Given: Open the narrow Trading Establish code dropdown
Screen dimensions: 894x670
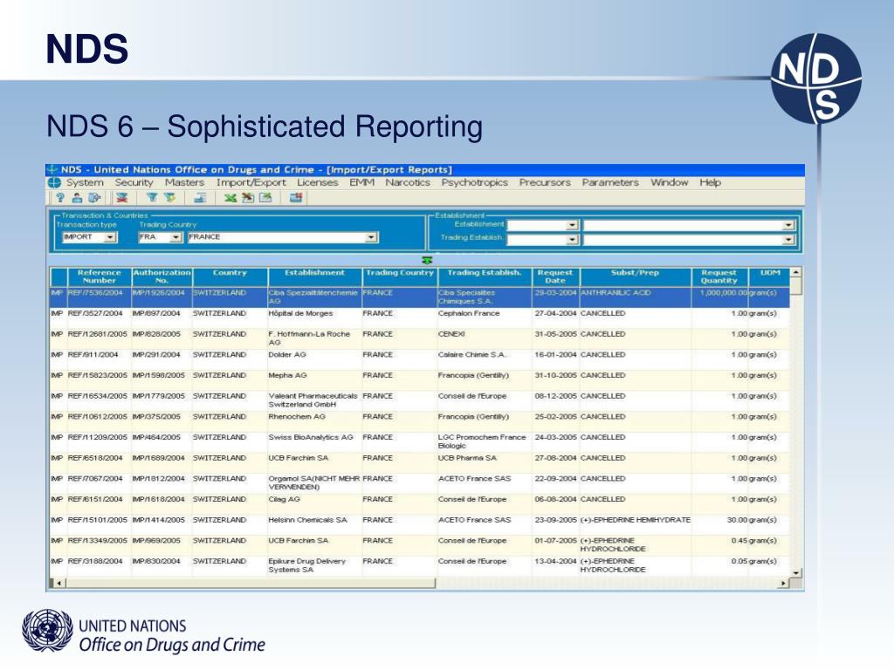Looking at the screenshot, I should point(572,240).
